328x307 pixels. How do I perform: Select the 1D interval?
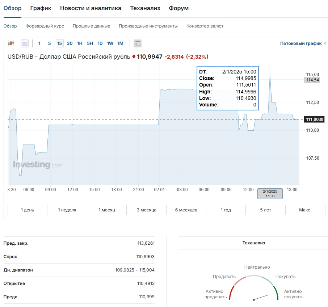[x=100, y=43]
